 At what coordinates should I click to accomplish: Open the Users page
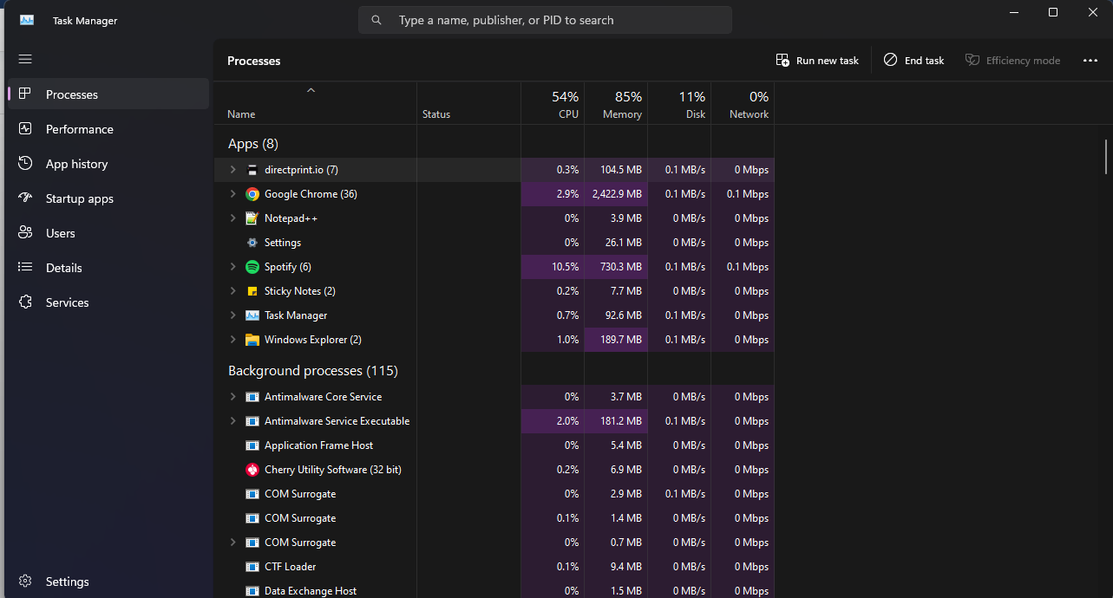pyautogui.click(x=108, y=233)
